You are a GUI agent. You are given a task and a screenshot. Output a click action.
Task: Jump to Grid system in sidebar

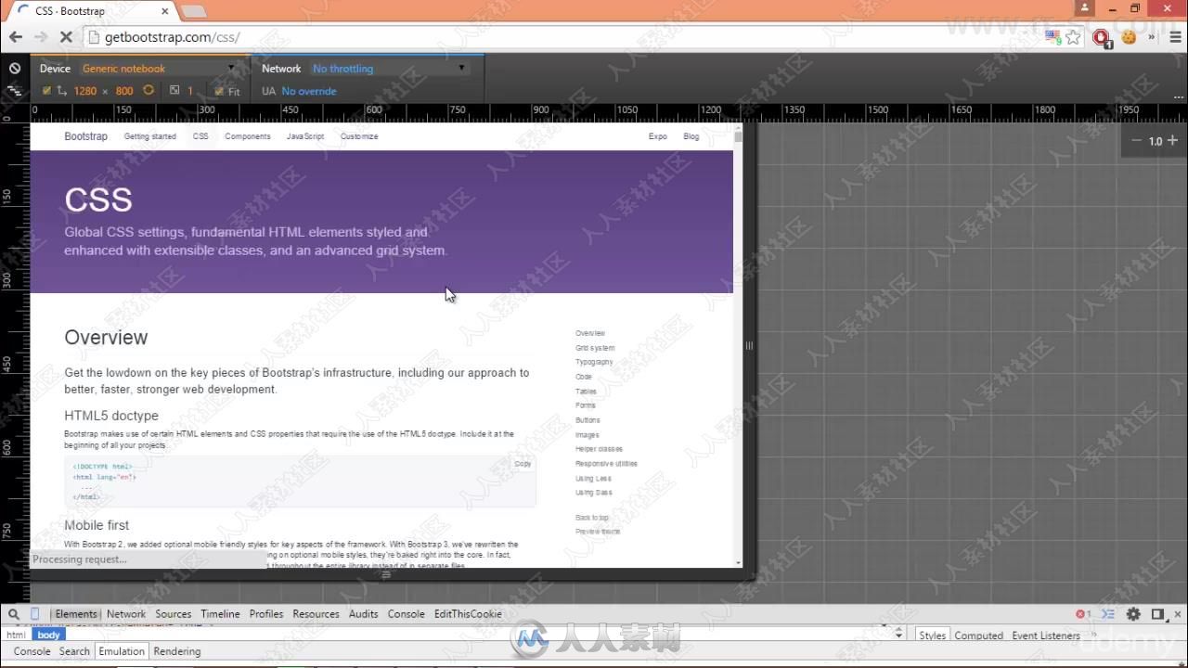tap(595, 348)
